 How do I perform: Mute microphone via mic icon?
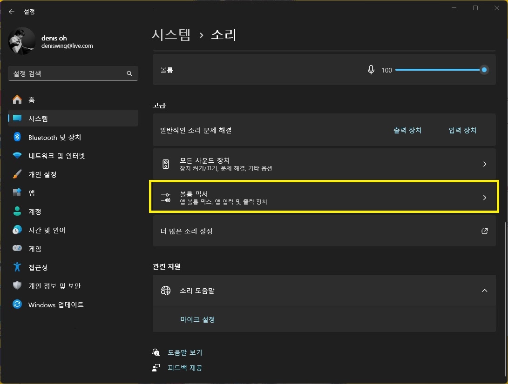[x=371, y=70]
